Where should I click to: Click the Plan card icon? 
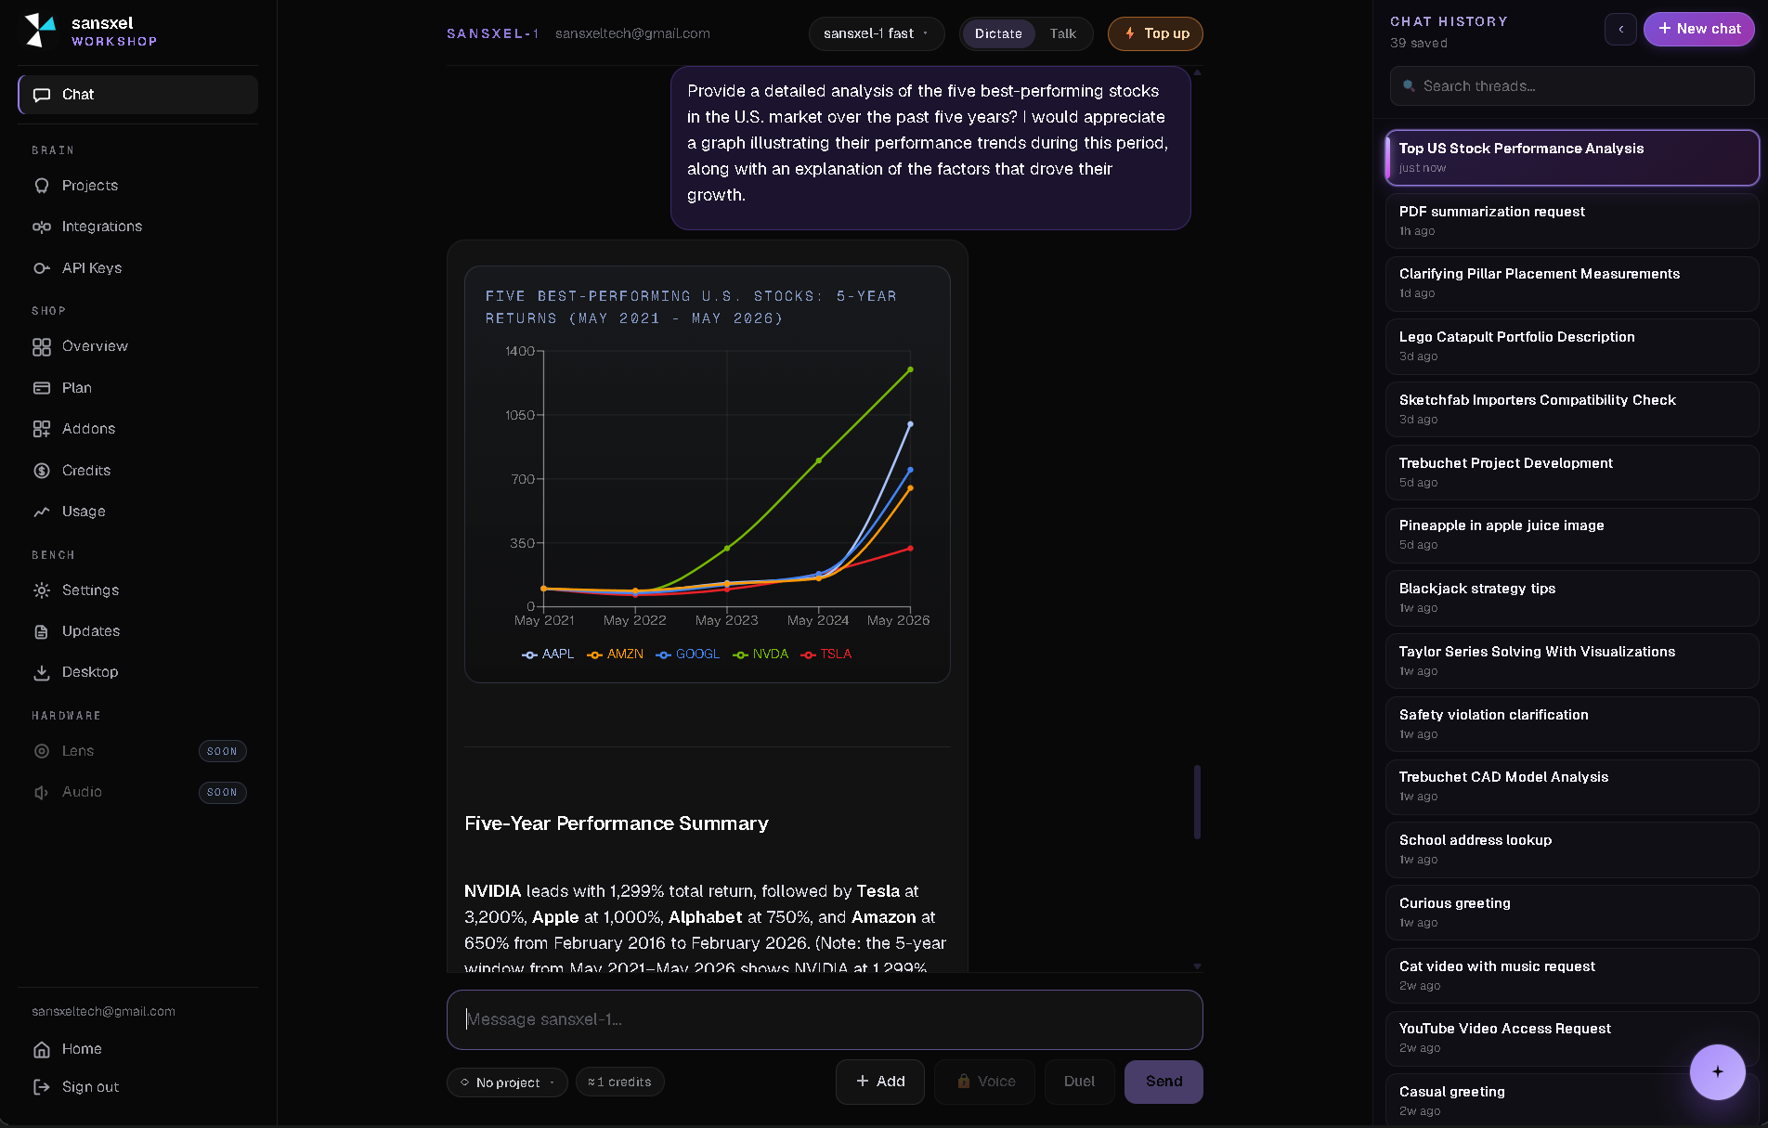pos(42,388)
